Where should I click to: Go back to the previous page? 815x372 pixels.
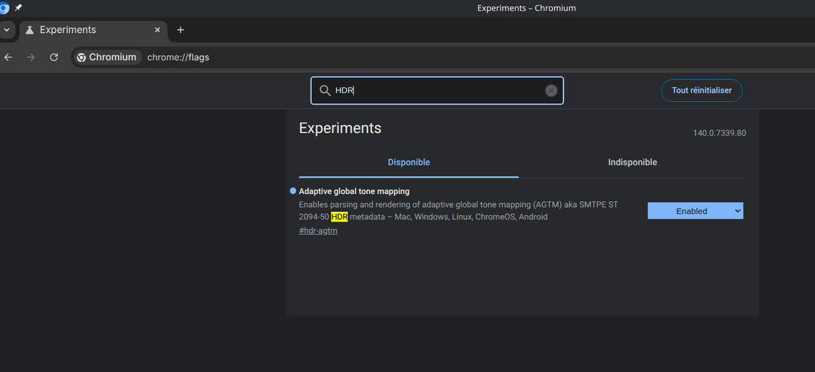click(8, 57)
